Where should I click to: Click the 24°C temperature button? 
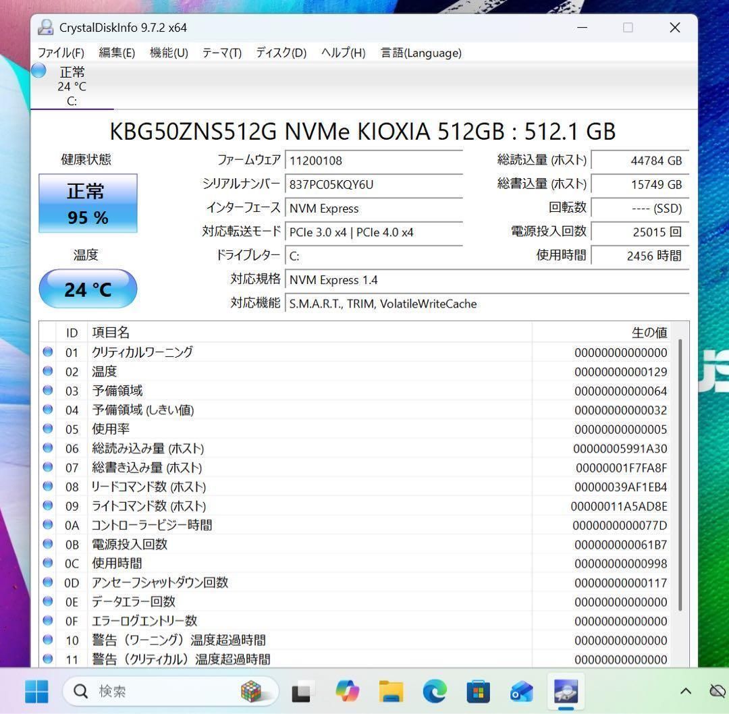click(x=88, y=289)
